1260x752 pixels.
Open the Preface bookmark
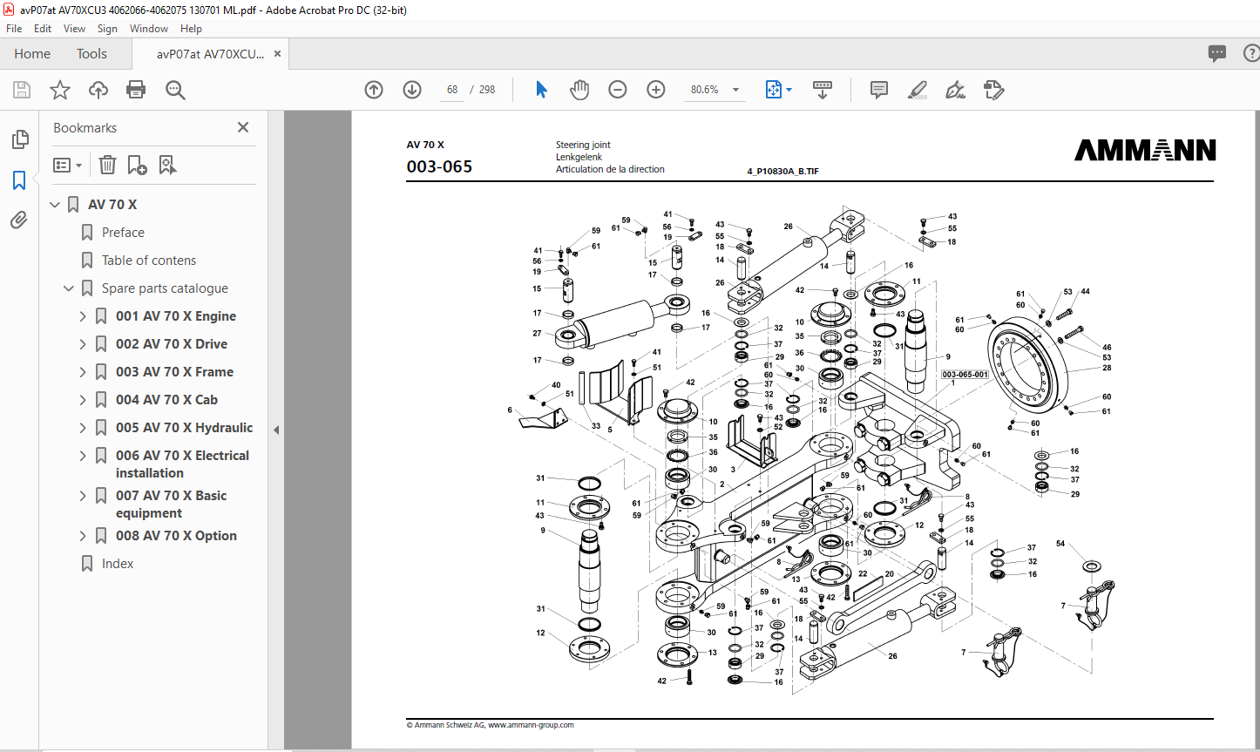tap(123, 233)
